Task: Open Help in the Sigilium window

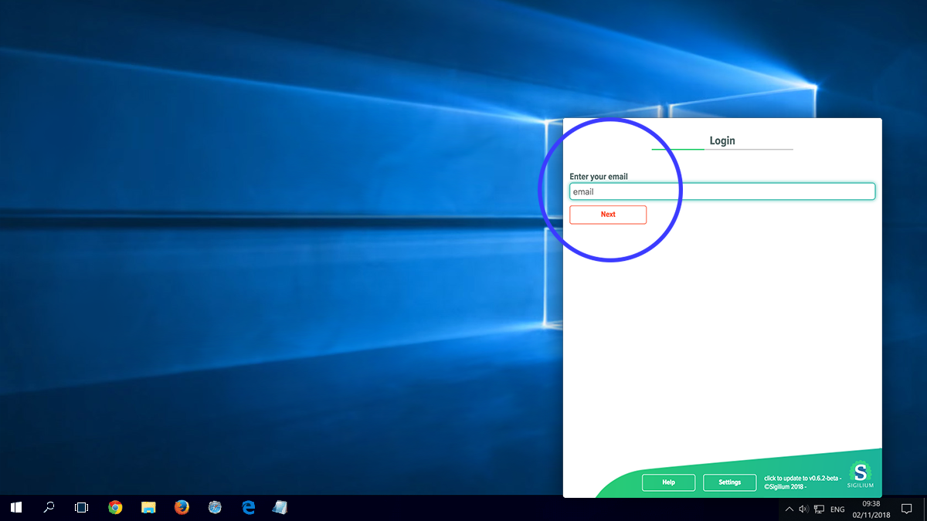Action: pyautogui.click(x=668, y=482)
